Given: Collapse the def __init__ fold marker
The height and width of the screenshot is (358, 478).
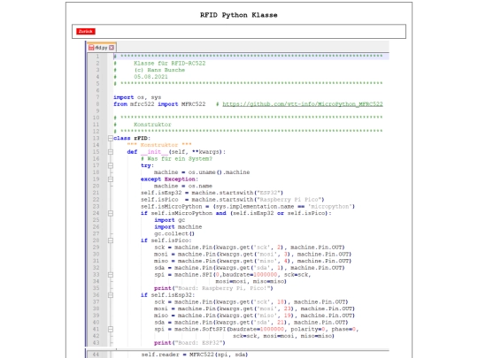Looking at the screenshot, I should [x=111, y=152].
